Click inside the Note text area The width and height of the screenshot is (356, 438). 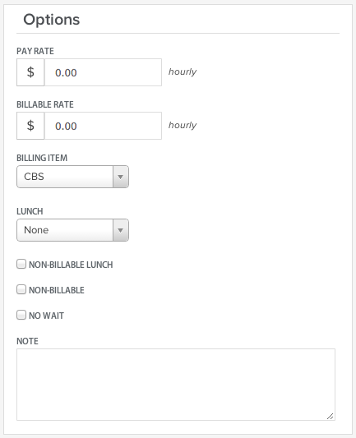pyautogui.click(x=176, y=385)
